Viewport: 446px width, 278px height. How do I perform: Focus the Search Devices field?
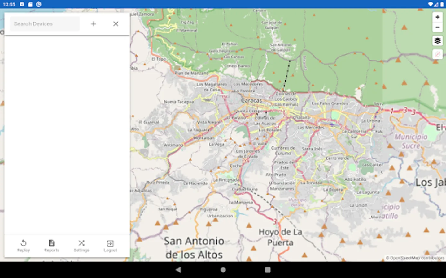click(x=45, y=24)
